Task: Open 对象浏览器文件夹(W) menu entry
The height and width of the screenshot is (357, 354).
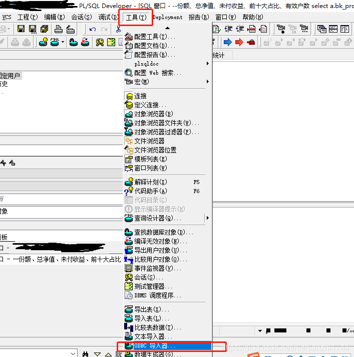Action: 168,123
